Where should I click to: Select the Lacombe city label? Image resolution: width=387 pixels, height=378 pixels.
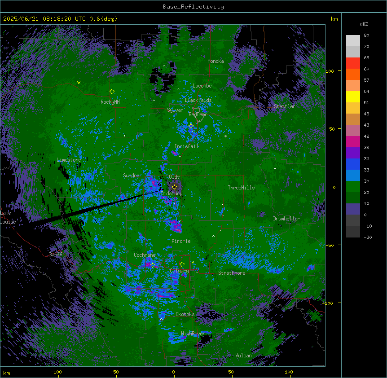[x=202, y=86]
